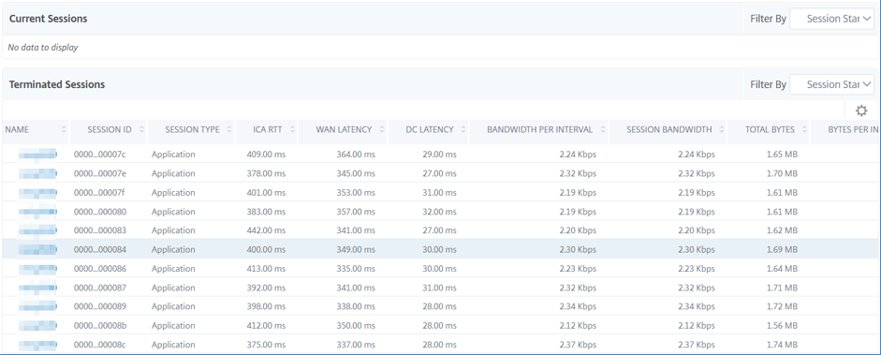Screen dimensions: 881x355
Task: Select session ID 0000...00007c
Action: [100, 155]
